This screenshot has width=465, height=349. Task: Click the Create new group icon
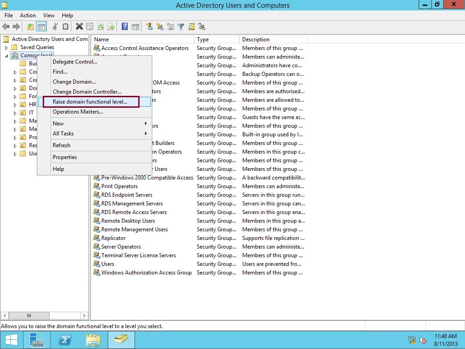point(160,27)
